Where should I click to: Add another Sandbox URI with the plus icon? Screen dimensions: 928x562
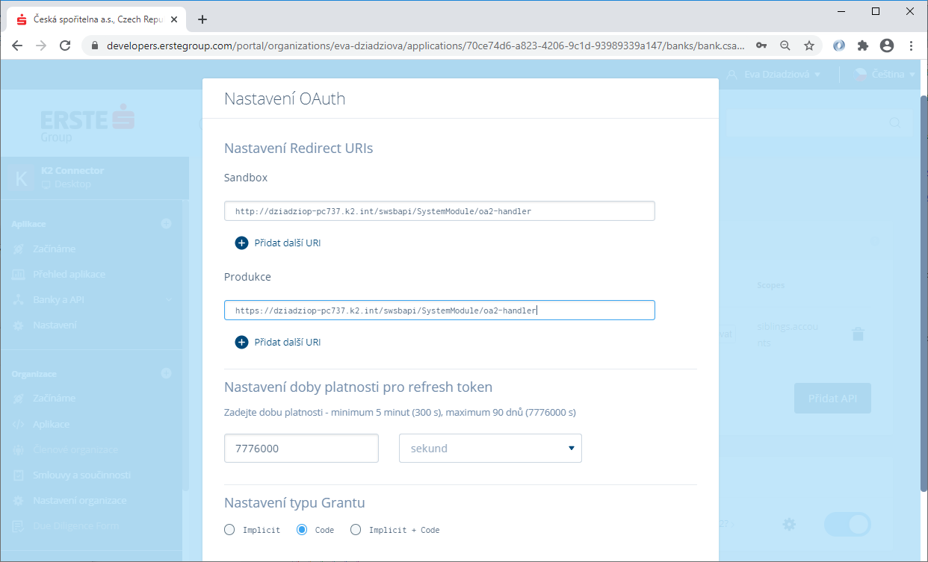coord(241,243)
